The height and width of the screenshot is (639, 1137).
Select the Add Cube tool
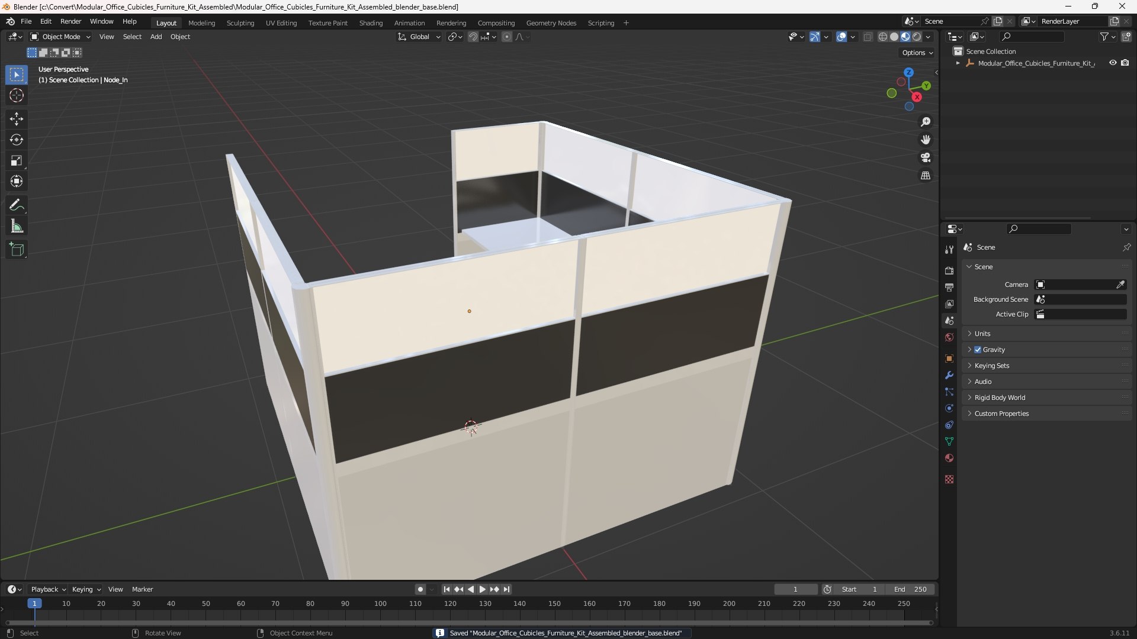(x=17, y=250)
